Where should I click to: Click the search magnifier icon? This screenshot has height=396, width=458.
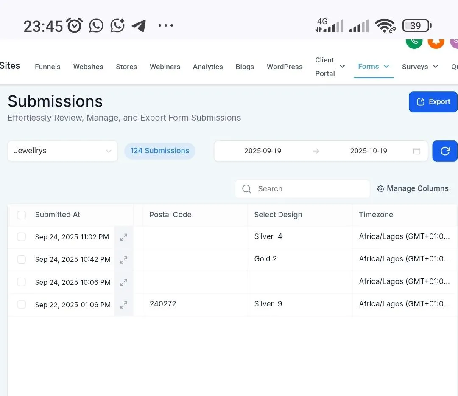point(246,189)
